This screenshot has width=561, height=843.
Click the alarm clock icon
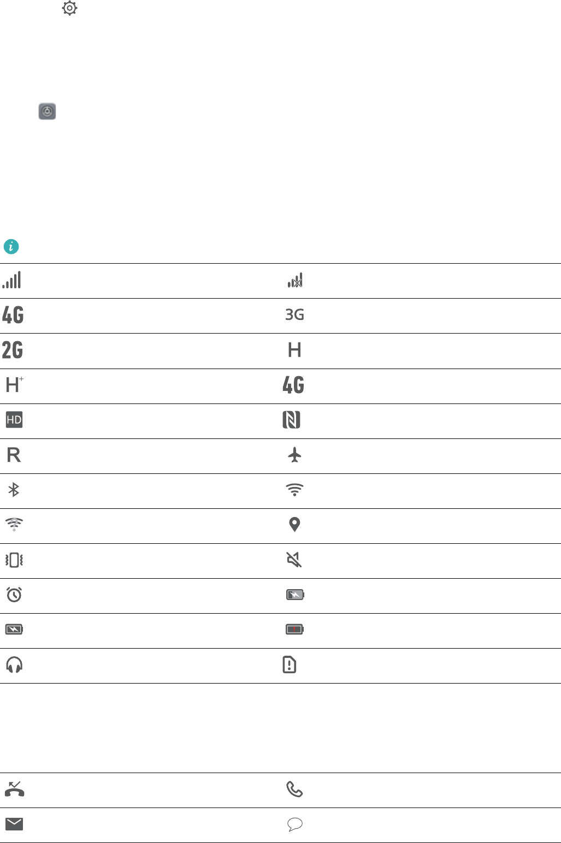pyautogui.click(x=14, y=594)
